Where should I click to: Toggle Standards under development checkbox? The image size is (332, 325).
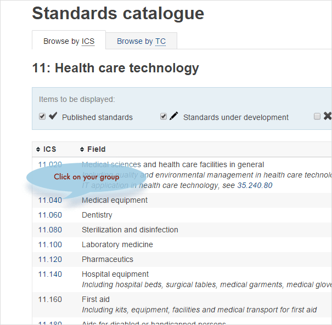click(164, 117)
